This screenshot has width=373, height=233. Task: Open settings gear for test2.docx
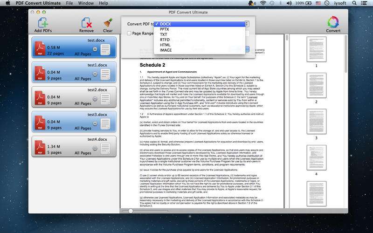(x=95, y=99)
